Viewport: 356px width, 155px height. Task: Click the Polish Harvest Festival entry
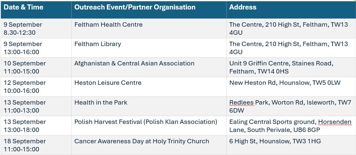point(146,122)
